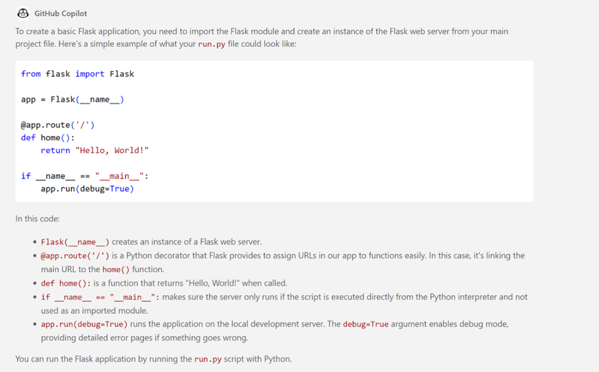Image resolution: width=599 pixels, height=372 pixels.
Task: Click 'To create a basic Flask application' text
Action: [78, 32]
